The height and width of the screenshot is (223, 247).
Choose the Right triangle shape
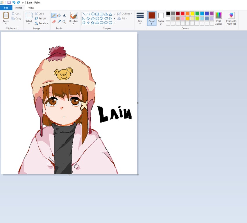[x=84, y=18]
